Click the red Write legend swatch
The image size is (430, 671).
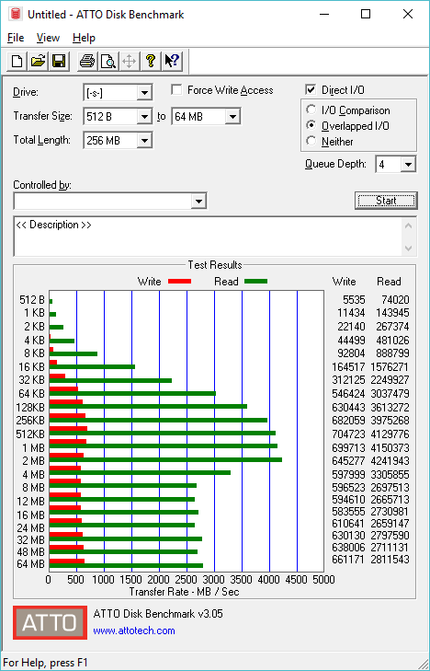(x=179, y=282)
